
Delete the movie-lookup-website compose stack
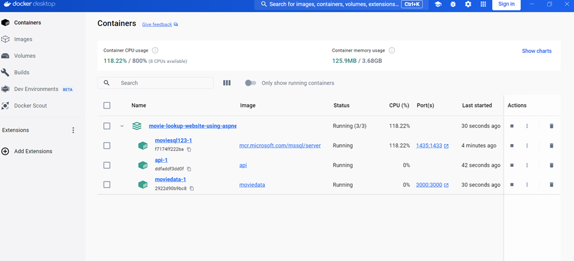551,126
